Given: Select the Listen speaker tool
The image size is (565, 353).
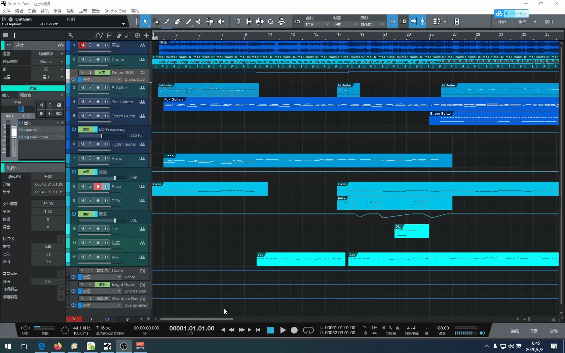Looking at the screenshot, I should click(x=221, y=22).
